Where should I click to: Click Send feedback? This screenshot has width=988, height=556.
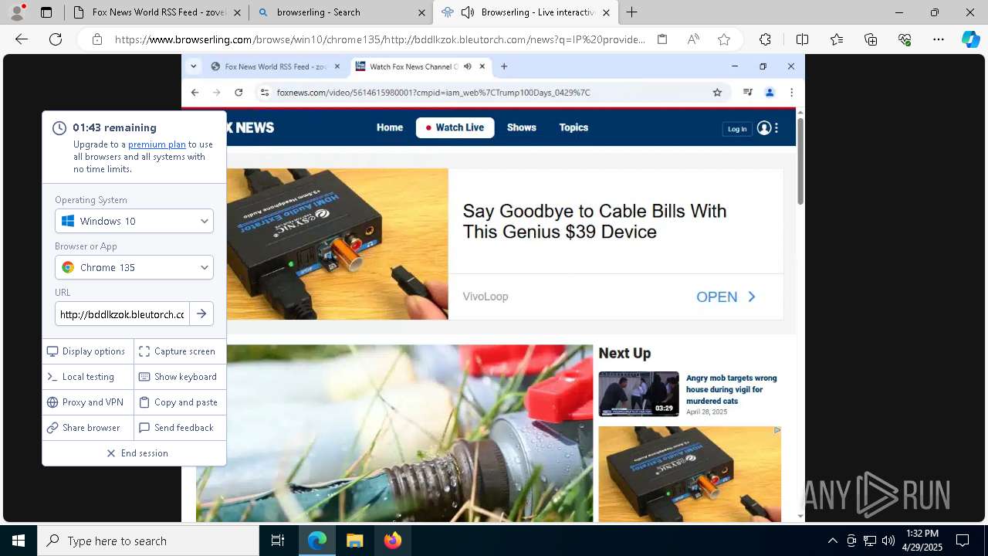[x=180, y=428]
